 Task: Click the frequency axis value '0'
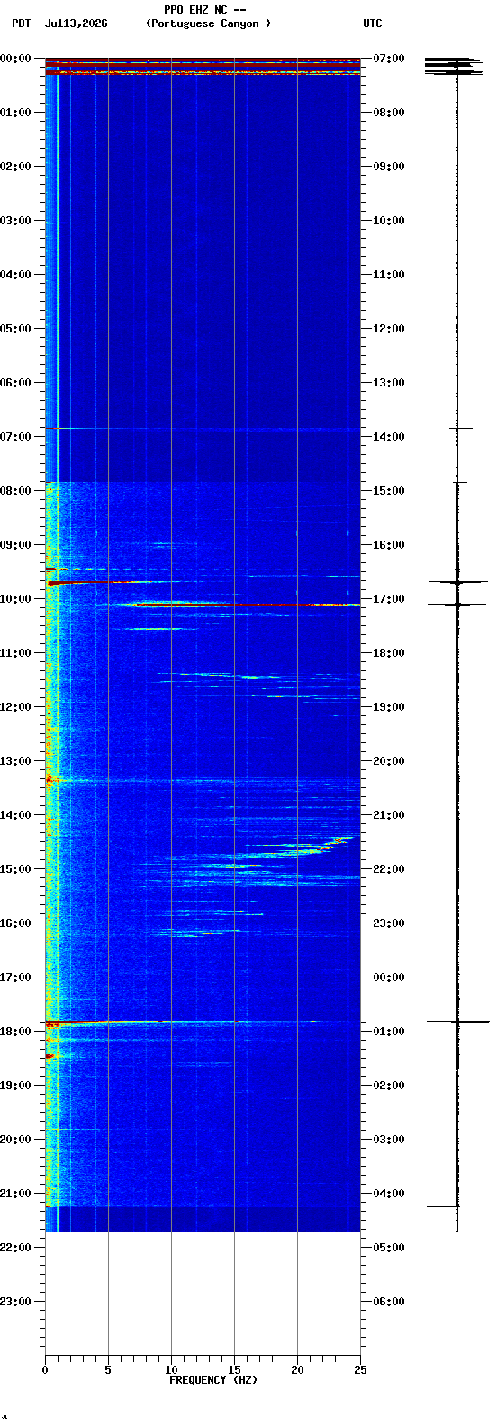pos(45,1370)
